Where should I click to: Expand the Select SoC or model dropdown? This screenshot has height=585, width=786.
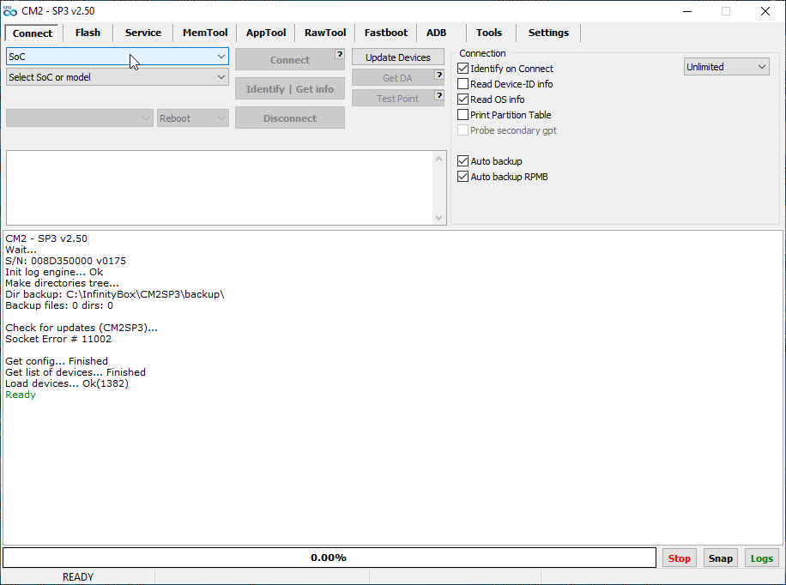click(118, 77)
